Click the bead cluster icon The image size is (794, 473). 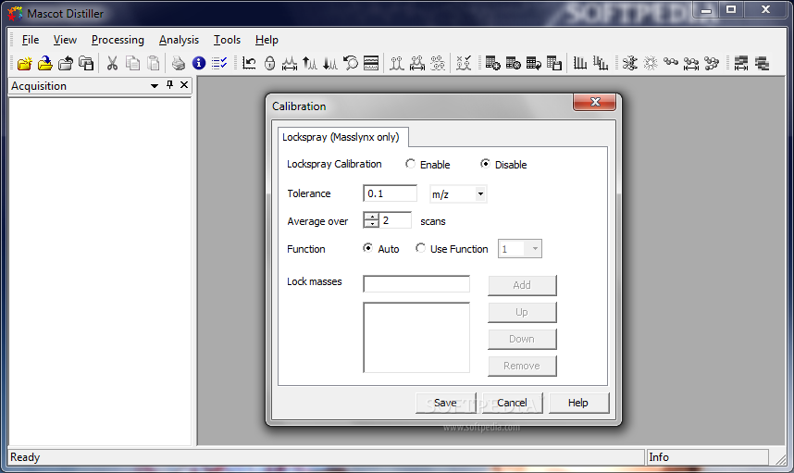pos(712,63)
